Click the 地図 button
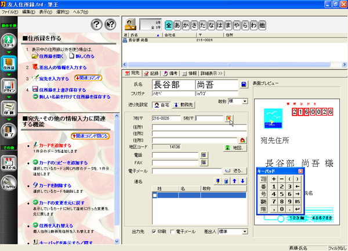 [234, 148]
